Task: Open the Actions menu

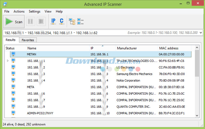Action: point(19,12)
